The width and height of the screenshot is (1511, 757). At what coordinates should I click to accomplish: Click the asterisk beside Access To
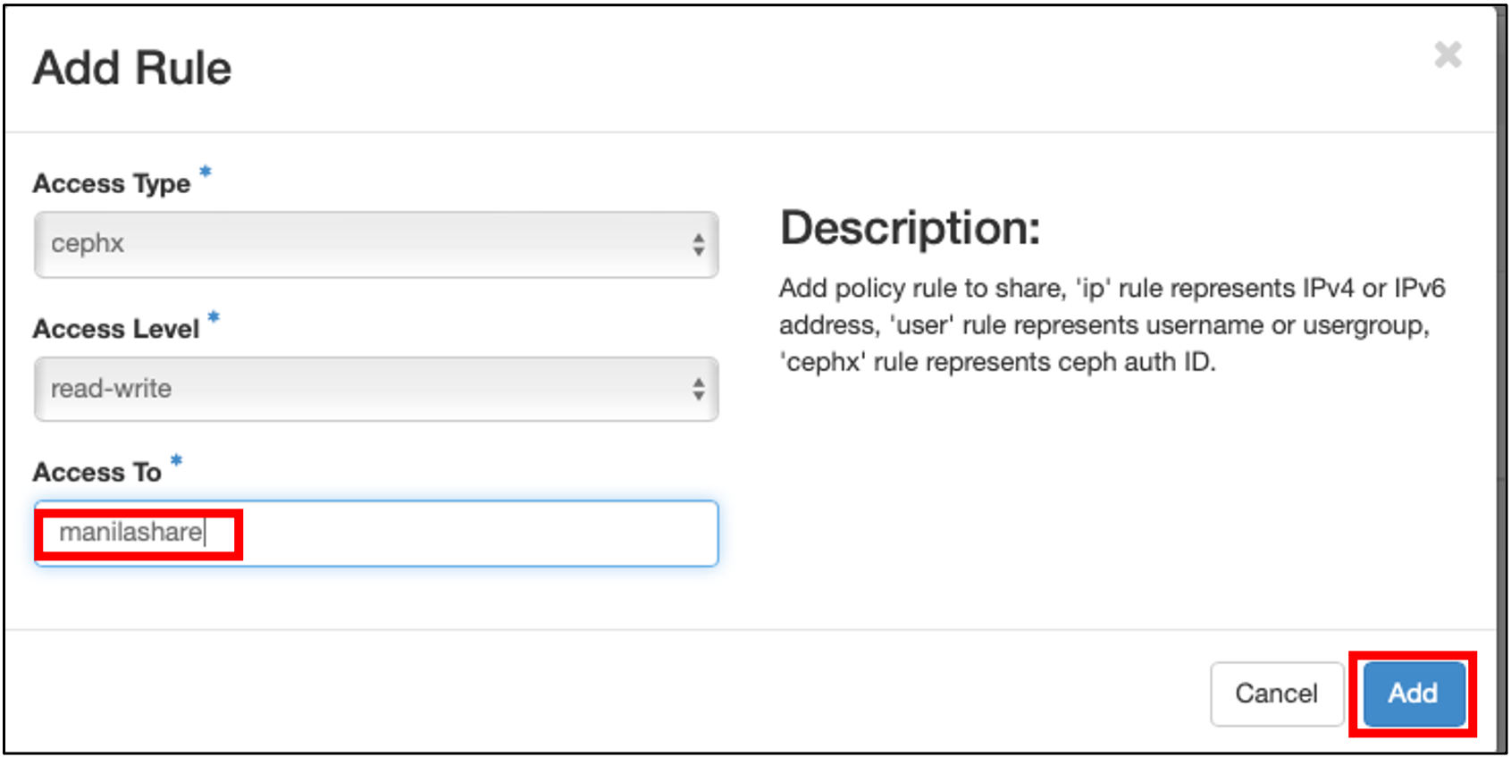[x=176, y=460]
